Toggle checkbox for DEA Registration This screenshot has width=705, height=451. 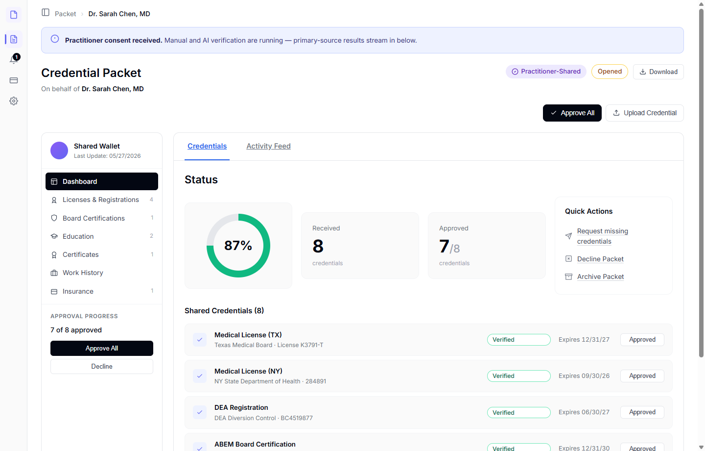(x=200, y=412)
